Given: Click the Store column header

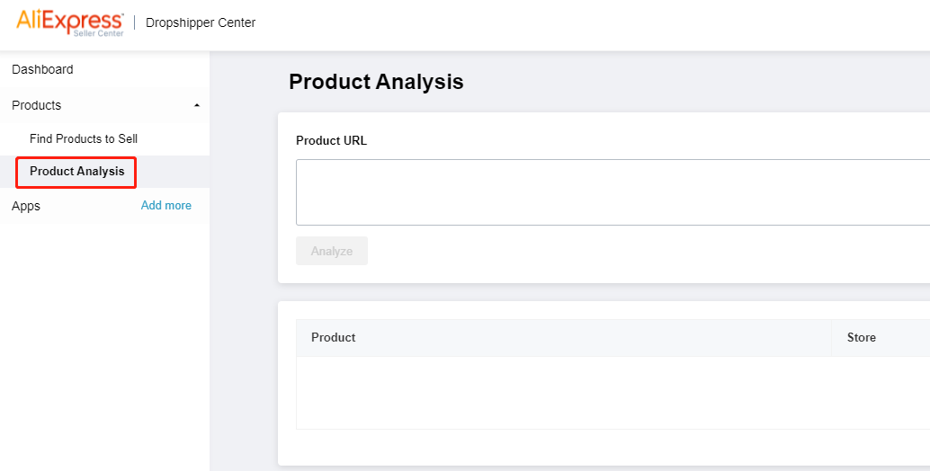Looking at the screenshot, I should [862, 338].
